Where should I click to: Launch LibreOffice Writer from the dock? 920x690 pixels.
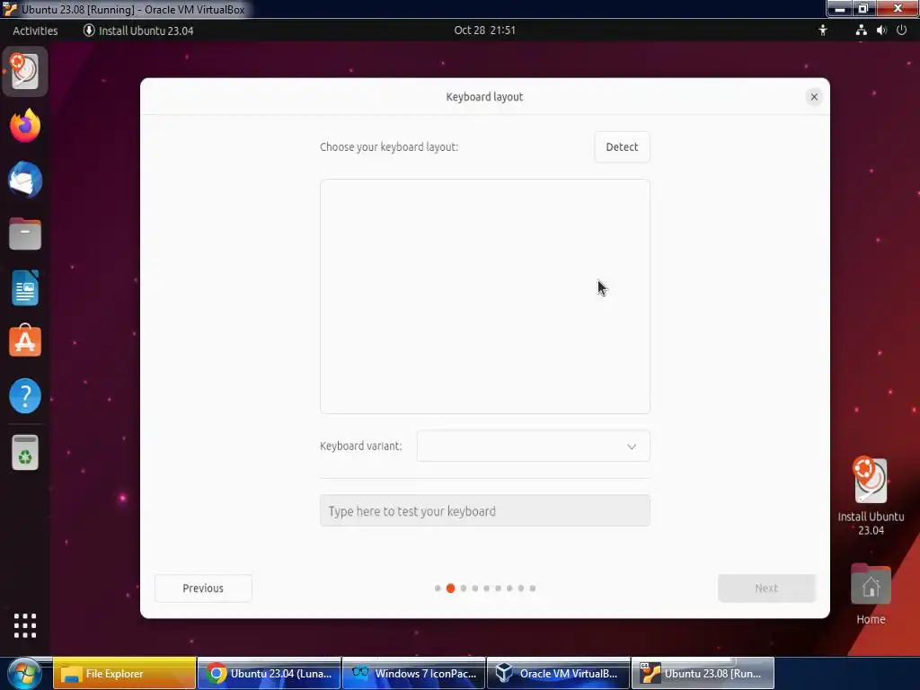pos(24,287)
